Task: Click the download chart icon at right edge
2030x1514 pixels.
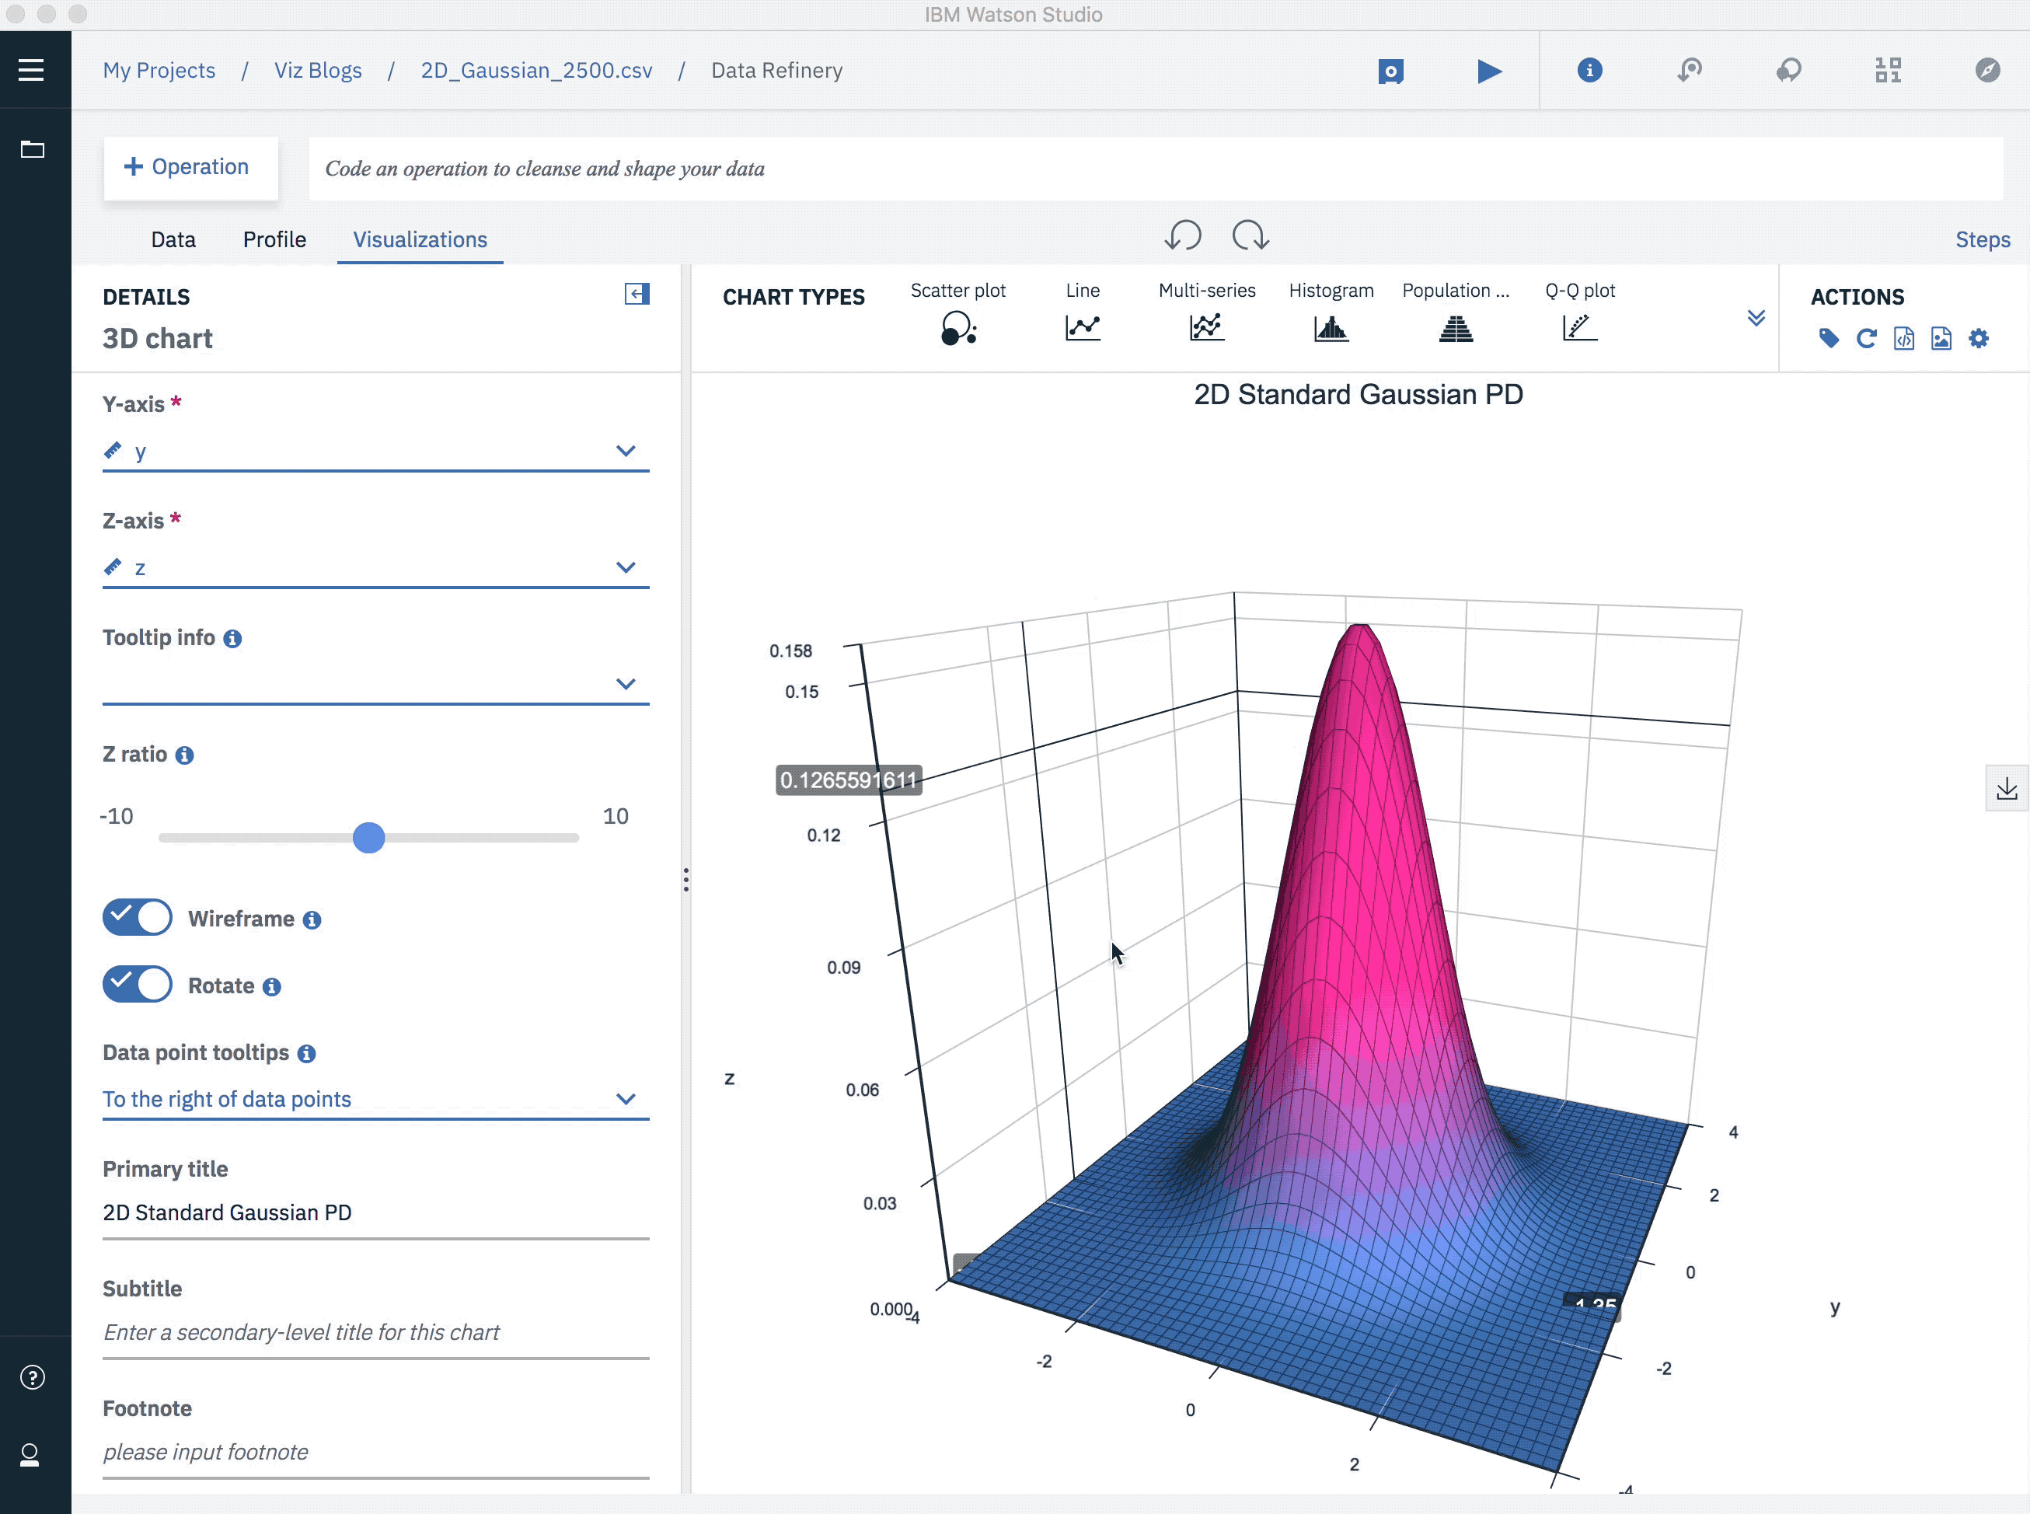Action: pos(2006,788)
